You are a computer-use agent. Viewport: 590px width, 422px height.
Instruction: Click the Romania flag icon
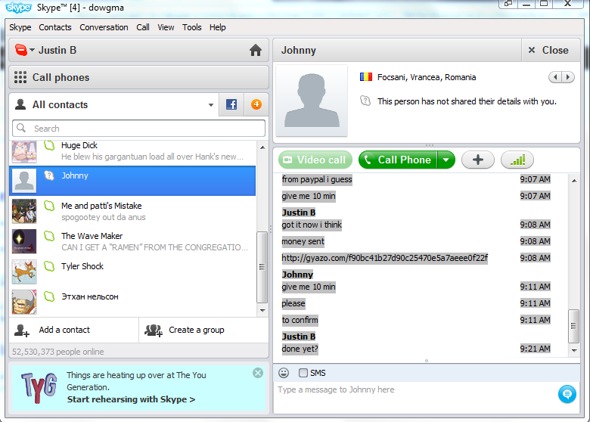point(366,77)
